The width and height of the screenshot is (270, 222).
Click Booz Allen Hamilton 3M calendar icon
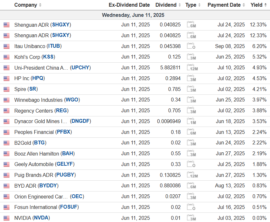tap(191, 153)
